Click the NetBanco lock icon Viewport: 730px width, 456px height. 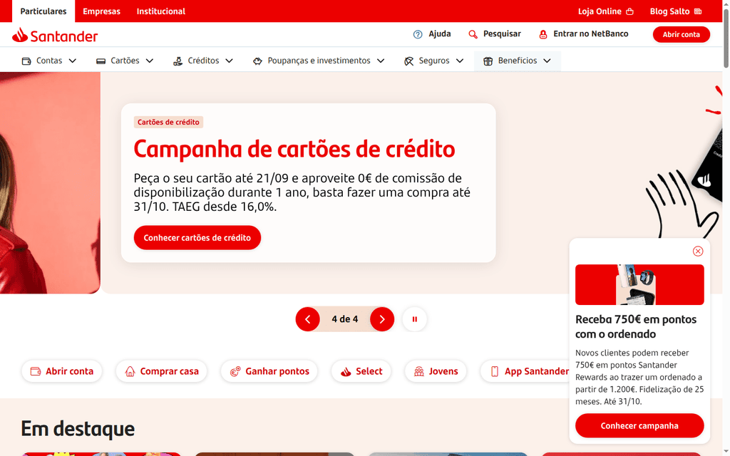[x=543, y=34]
